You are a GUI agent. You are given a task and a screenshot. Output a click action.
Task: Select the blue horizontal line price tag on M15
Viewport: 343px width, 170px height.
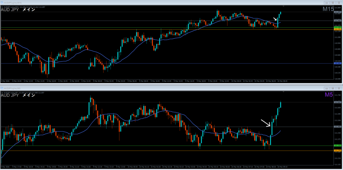(x=338, y=63)
